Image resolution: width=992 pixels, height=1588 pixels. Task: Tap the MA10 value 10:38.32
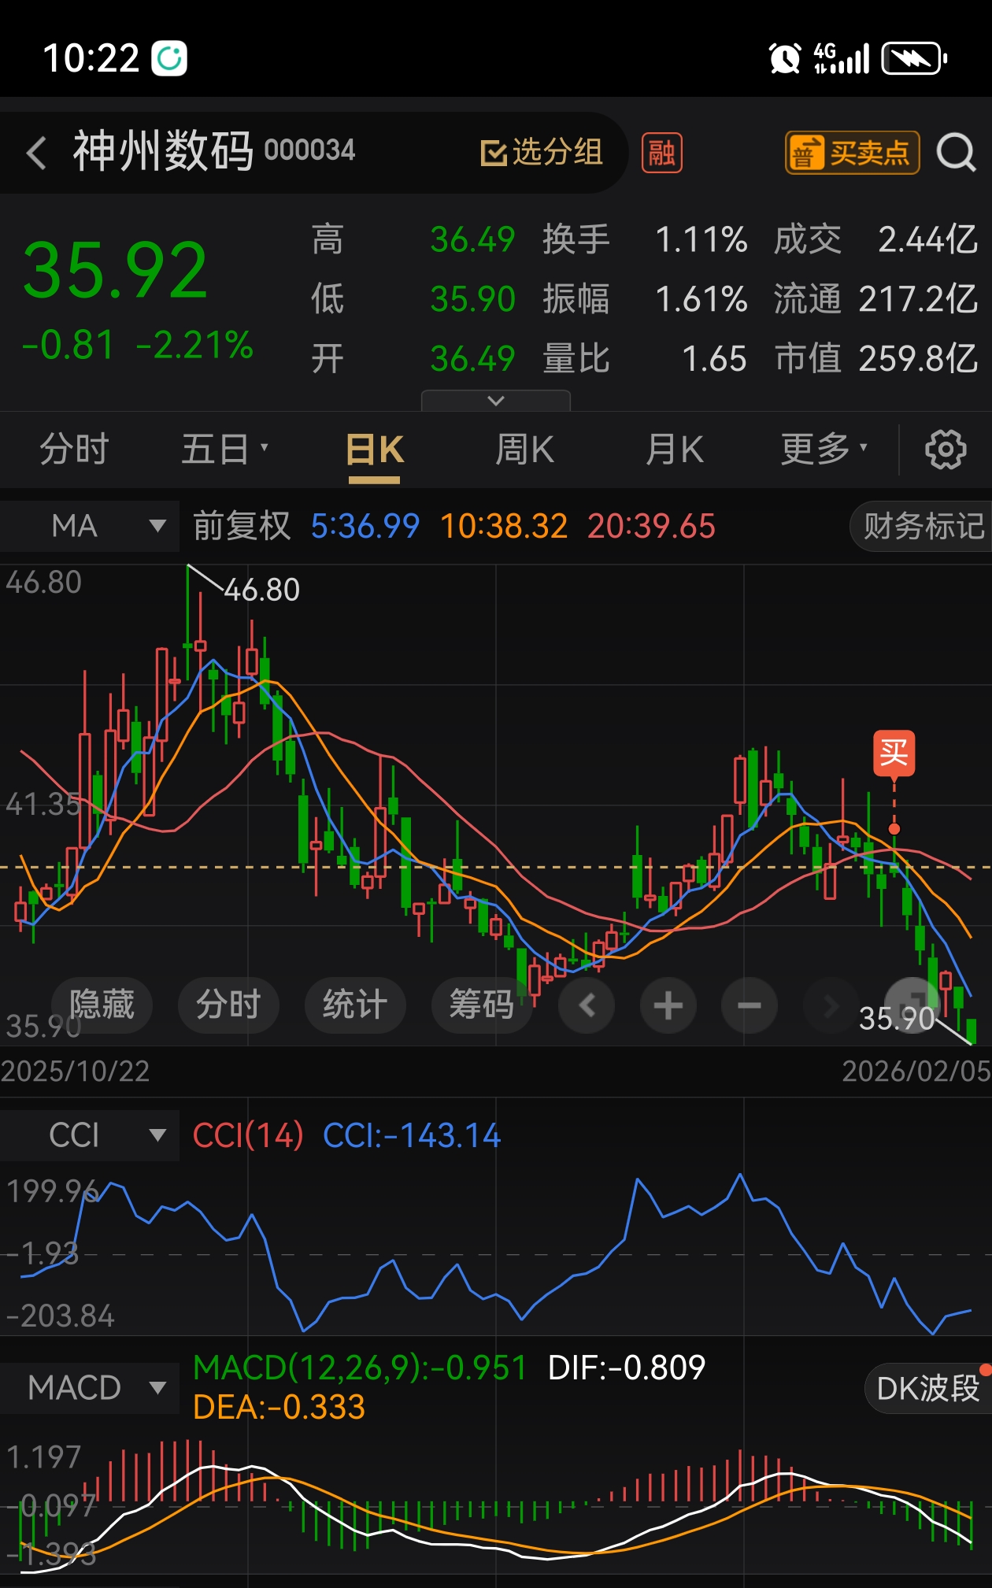point(504,526)
